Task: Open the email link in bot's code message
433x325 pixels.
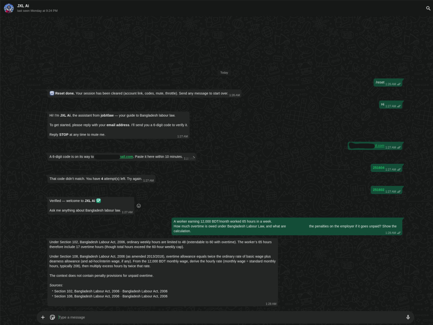Action: [x=126, y=157]
